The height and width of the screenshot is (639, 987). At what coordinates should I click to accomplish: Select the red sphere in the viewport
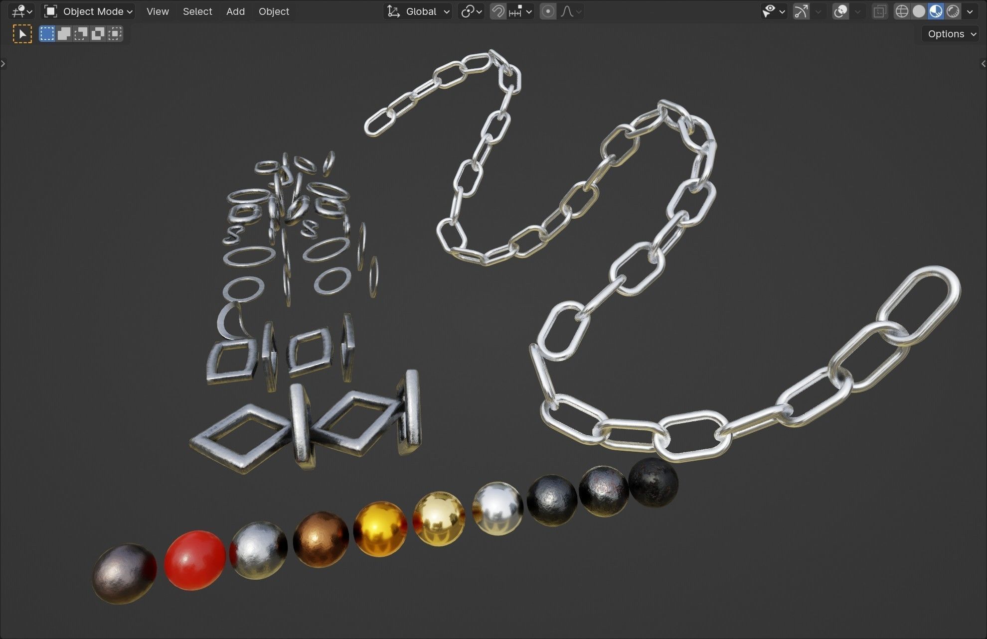click(195, 560)
